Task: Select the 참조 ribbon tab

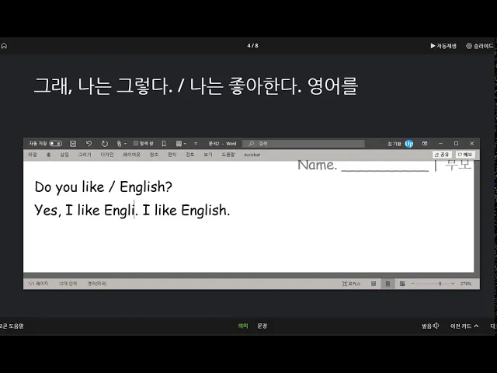Action: (154, 155)
